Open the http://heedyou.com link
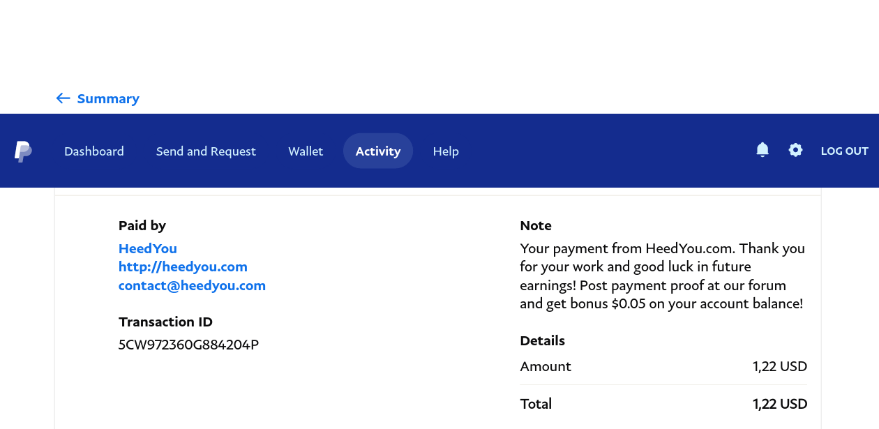The width and height of the screenshot is (879, 429). click(x=183, y=266)
